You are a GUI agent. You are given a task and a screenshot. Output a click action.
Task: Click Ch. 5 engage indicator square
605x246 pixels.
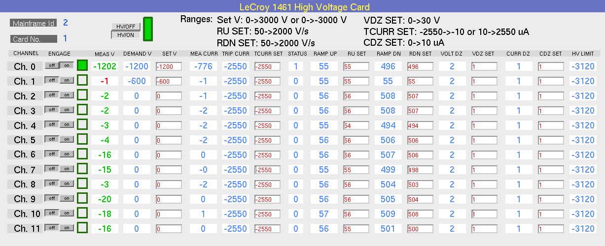click(82, 139)
